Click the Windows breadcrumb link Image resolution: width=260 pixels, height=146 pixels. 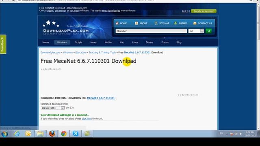68,52
